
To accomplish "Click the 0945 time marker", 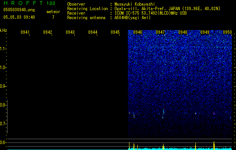I will (115, 32).
